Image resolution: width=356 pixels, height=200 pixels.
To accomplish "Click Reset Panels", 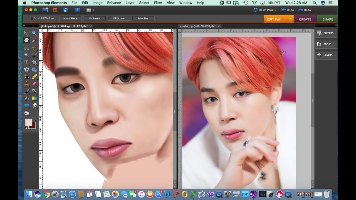I will (264, 10).
